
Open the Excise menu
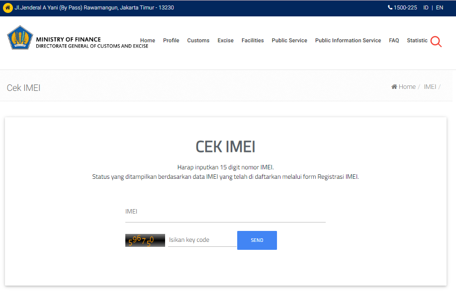(225, 40)
